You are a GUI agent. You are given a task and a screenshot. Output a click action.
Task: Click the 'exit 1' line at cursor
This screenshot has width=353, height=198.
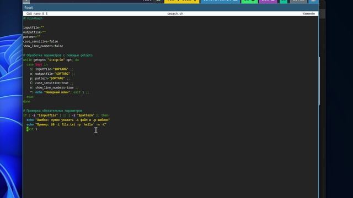[32, 129]
